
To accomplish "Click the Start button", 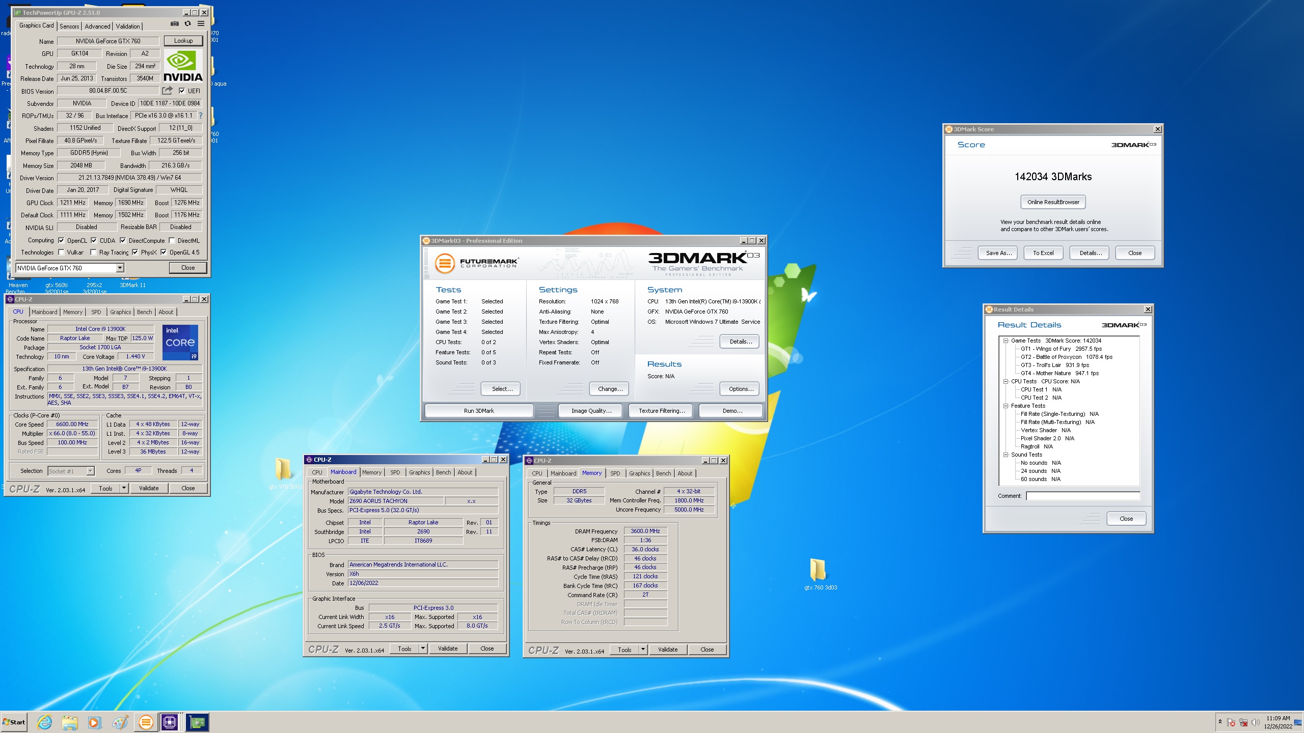I will click(x=14, y=722).
